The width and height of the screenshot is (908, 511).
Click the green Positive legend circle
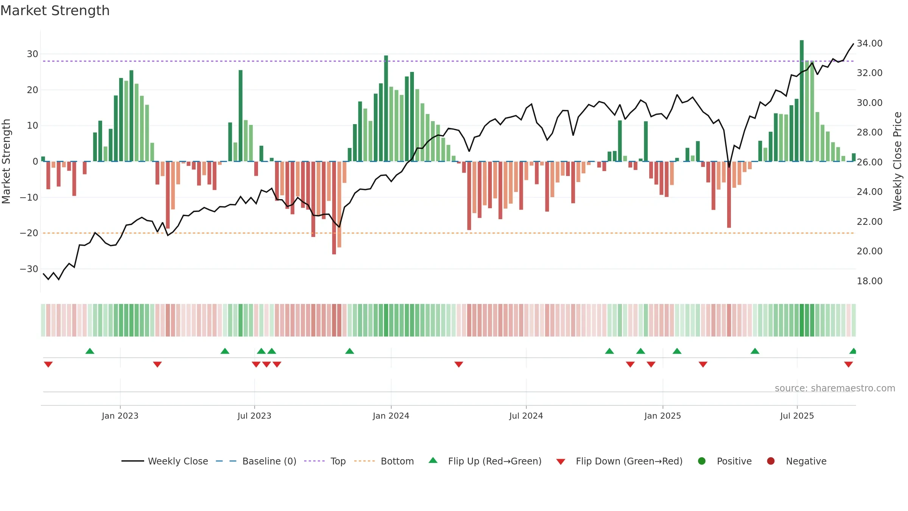pyautogui.click(x=702, y=461)
